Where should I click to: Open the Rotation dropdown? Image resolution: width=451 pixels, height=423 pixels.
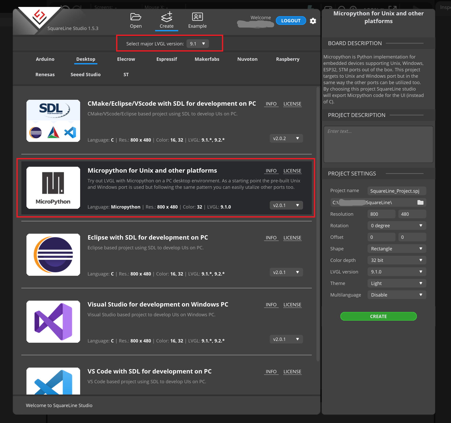[397, 225]
